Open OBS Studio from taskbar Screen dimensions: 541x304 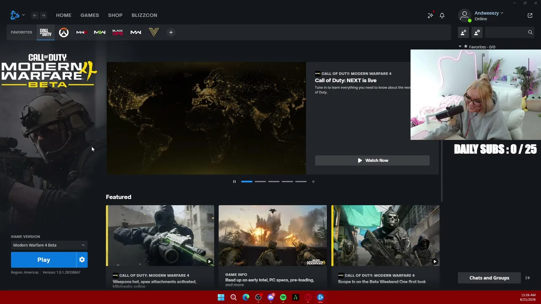(258, 297)
